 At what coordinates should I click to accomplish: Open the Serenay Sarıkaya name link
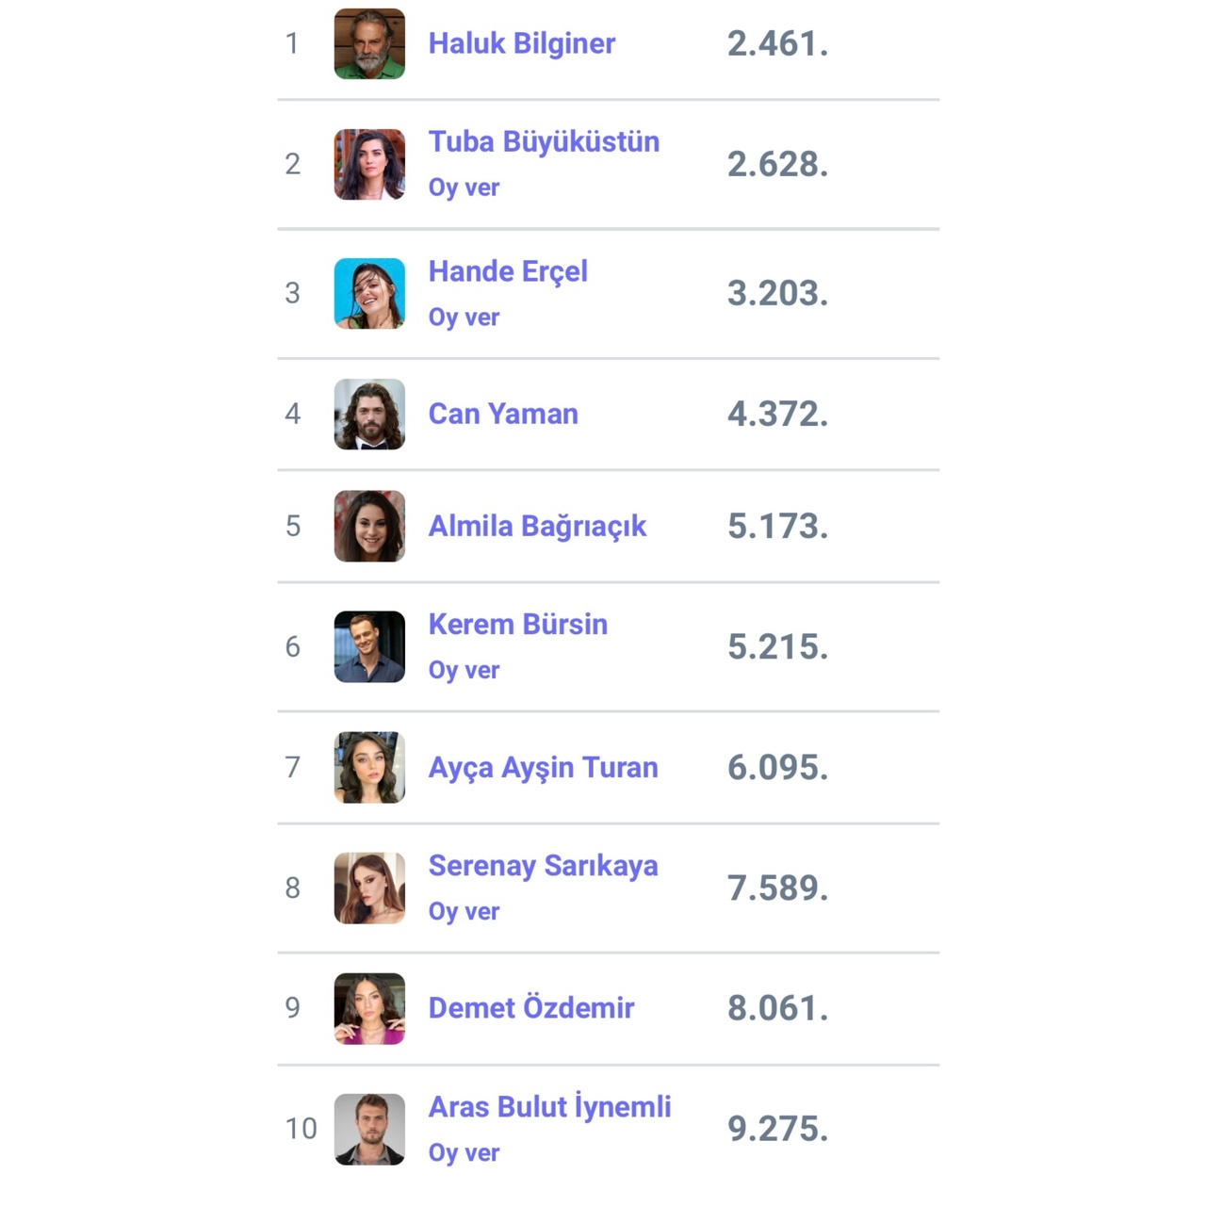coord(543,865)
